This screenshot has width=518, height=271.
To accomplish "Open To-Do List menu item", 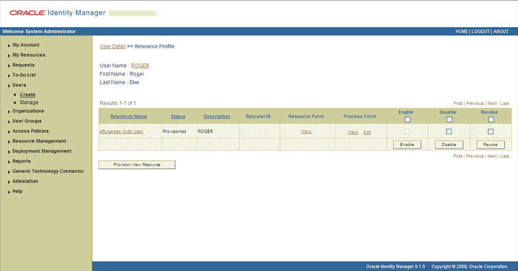I will pyautogui.click(x=24, y=75).
